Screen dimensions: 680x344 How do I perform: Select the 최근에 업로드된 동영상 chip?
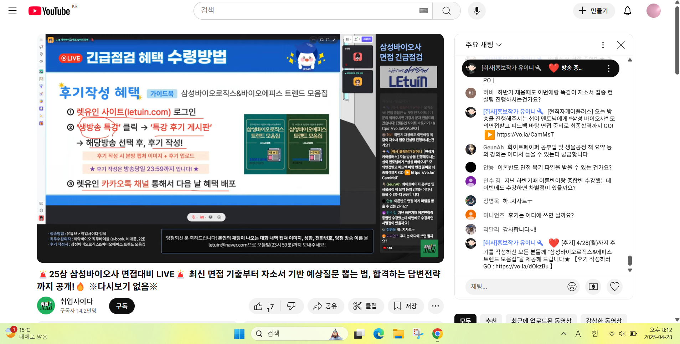tap(541, 320)
